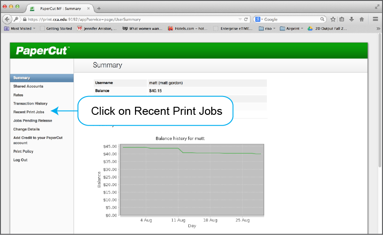Viewport: 383px width, 235px height.
Task: Open Transaction History in the sidebar
Action: 30,103
